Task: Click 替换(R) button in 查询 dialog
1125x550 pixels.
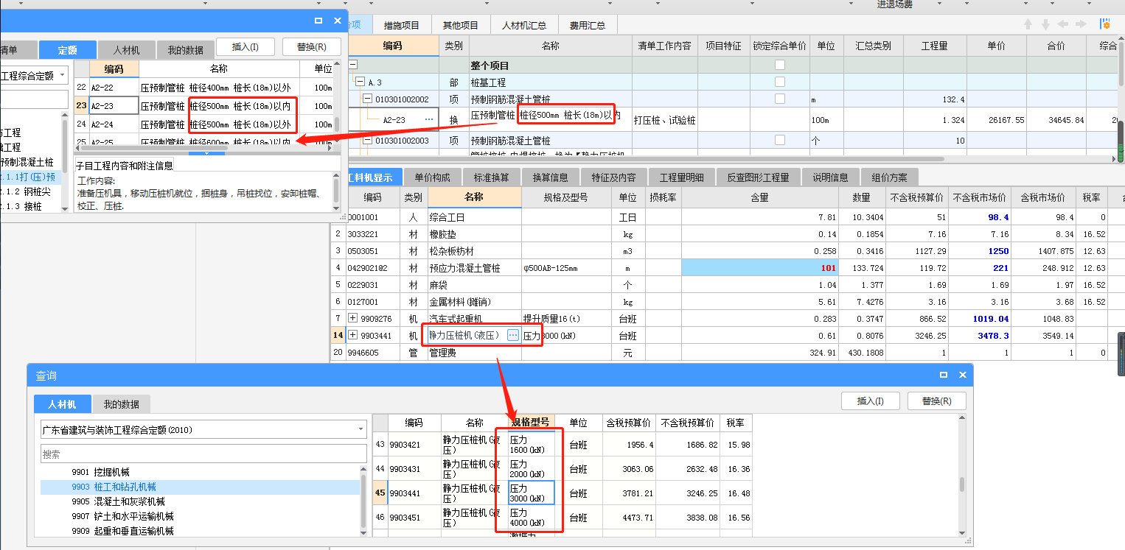Action: coord(936,401)
